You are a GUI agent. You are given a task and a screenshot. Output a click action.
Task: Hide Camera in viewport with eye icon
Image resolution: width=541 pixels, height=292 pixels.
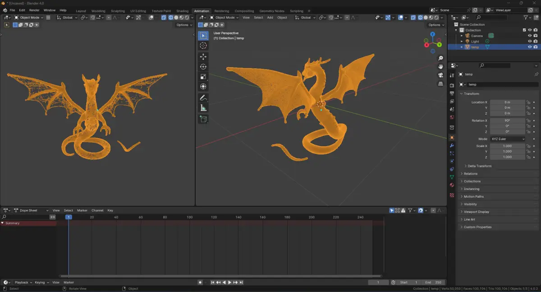[x=530, y=36]
